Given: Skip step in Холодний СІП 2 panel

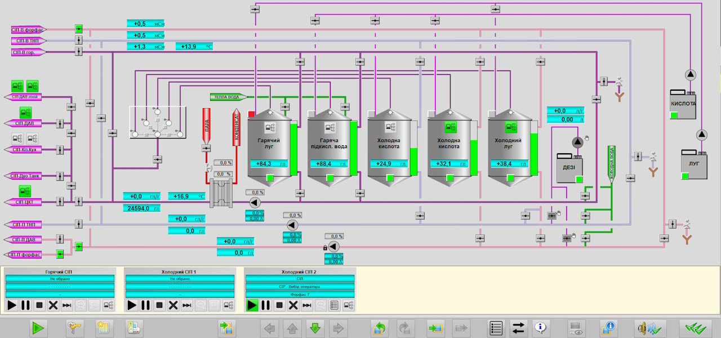Looking at the screenshot, I should [307, 305].
